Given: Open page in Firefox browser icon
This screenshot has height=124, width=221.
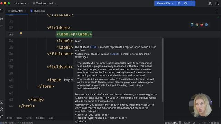Looking at the screenshot, I should point(202,25).
